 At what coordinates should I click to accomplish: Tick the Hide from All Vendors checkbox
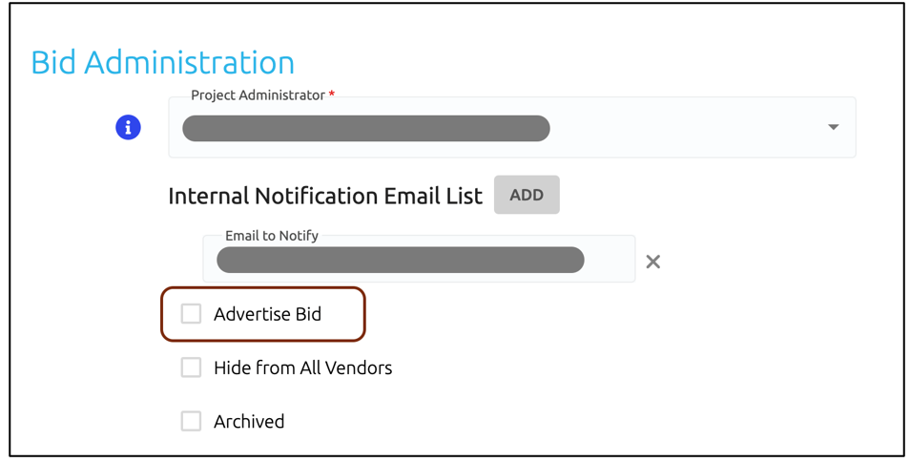click(191, 367)
